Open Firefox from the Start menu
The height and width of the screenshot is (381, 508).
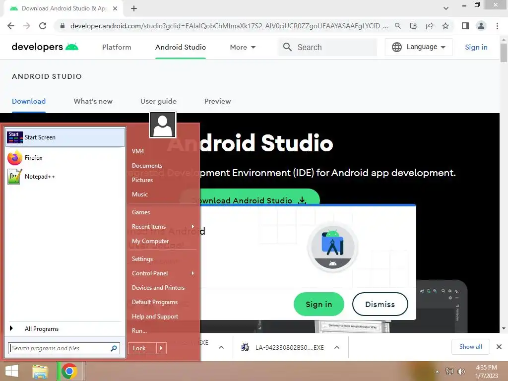(x=65, y=158)
